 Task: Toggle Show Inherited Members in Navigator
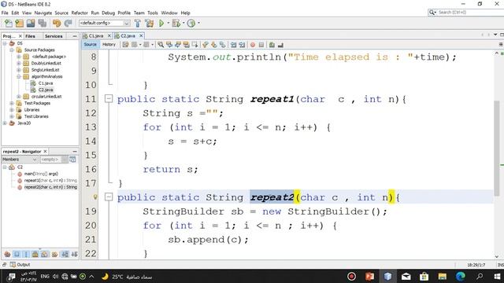pos(7,254)
